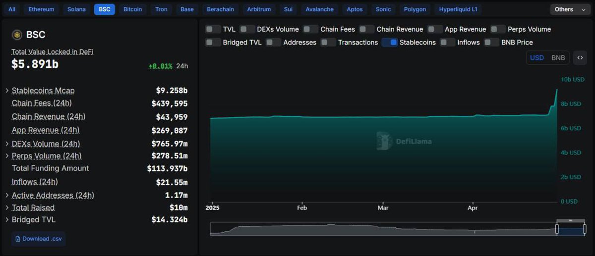Switch on the App Revenue toggle

tap(435, 29)
